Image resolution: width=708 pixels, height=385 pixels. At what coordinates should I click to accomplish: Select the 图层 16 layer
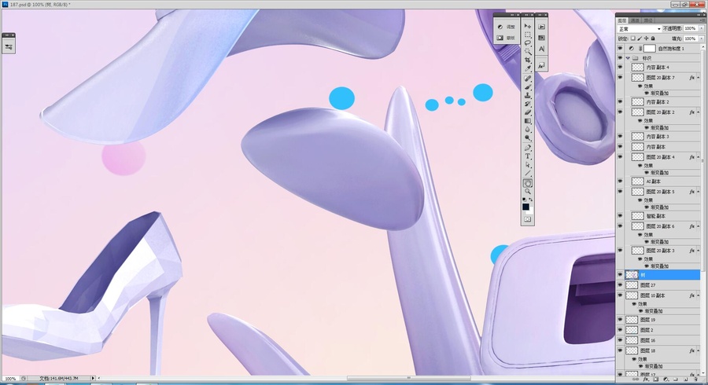(662, 340)
